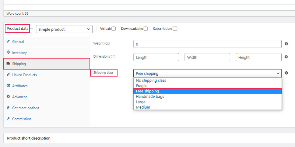Collapse the Shipping class dropdown
295x147 pixels.
pos(208,73)
